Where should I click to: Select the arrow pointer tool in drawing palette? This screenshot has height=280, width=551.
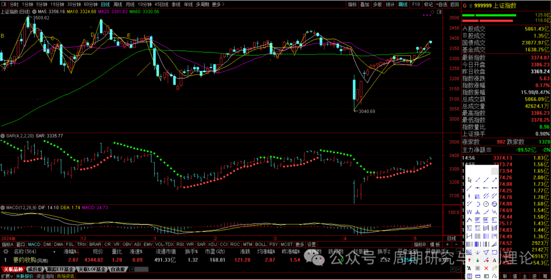[x=470, y=180]
